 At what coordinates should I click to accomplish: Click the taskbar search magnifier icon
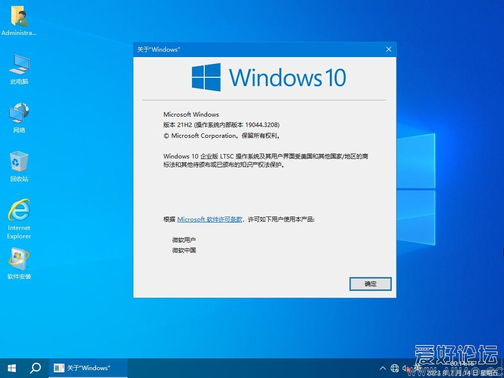click(x=35, y=368)
